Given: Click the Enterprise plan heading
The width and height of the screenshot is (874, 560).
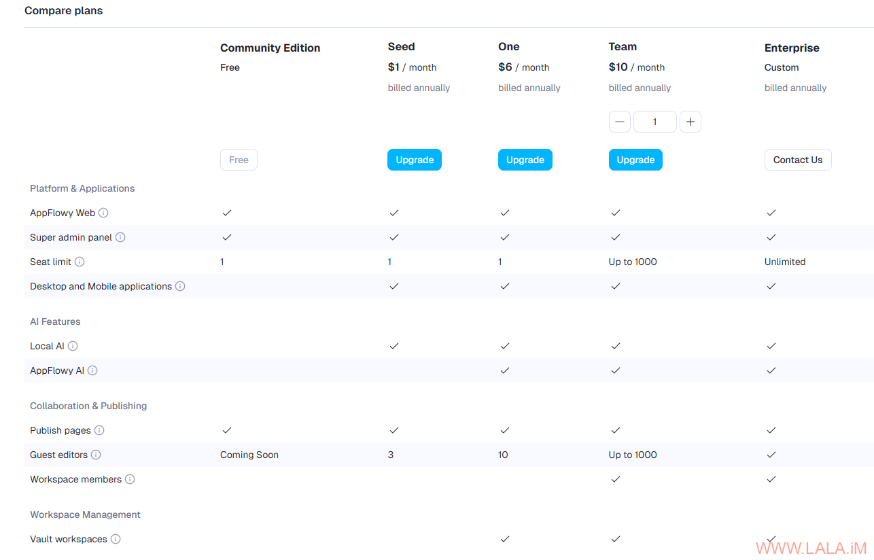Looking at the screenshot, I should click(792, 48).
